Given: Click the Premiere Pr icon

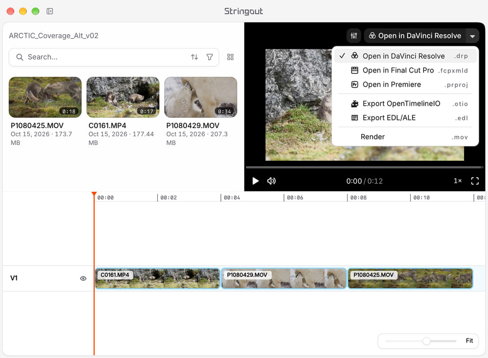Looking at the screenshot, I should (x=355, y=84).
